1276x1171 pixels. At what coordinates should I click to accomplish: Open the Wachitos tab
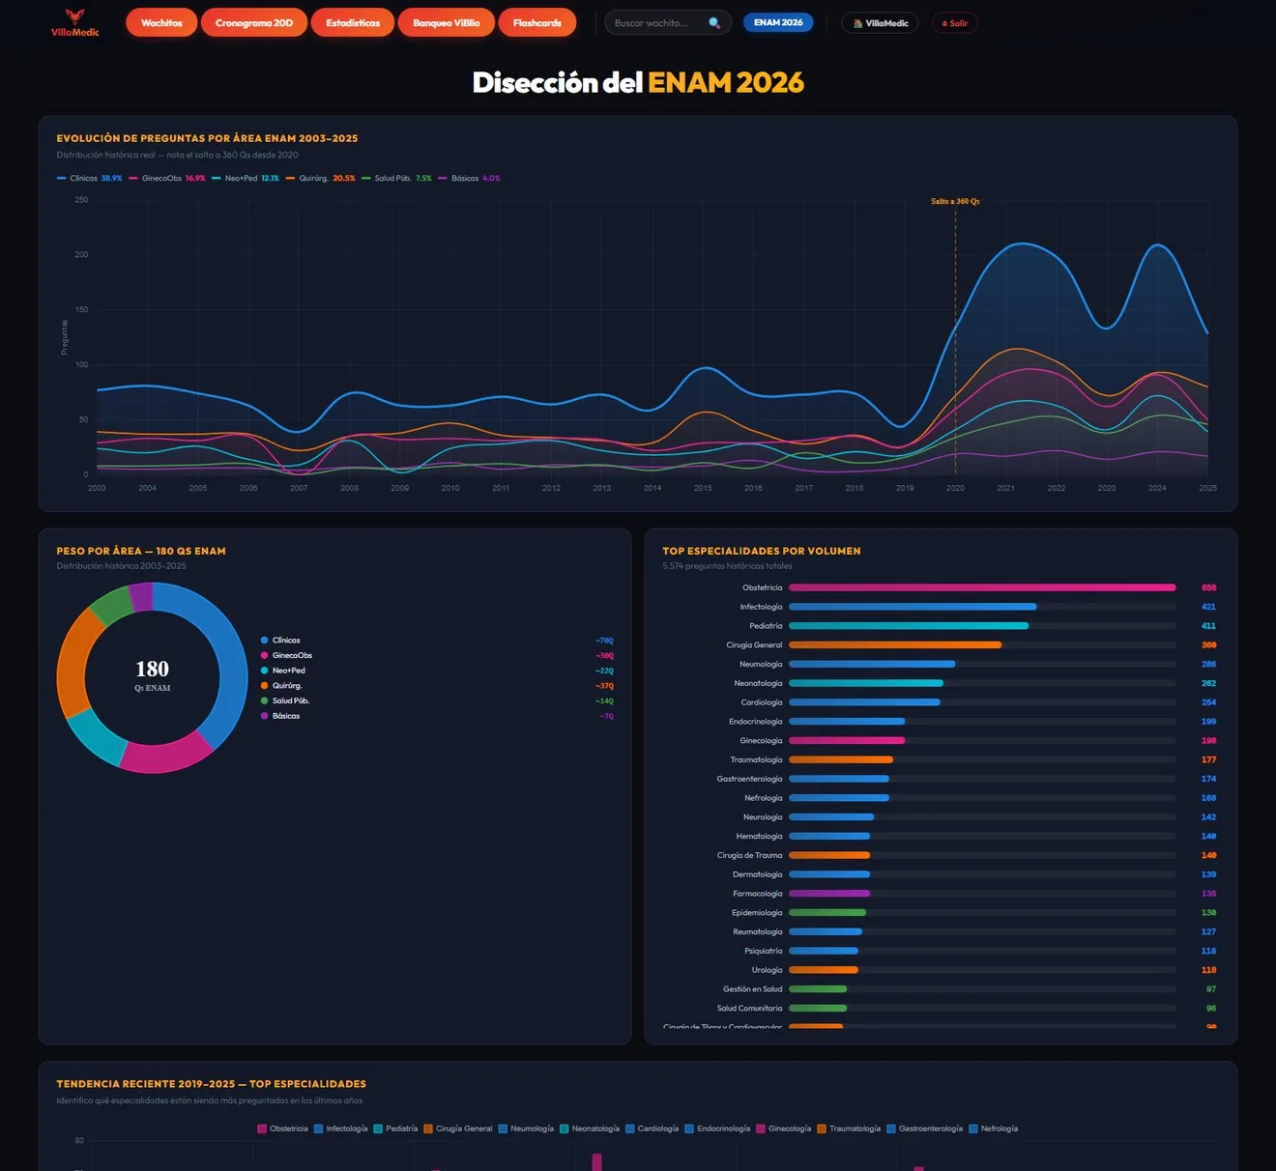pyautogui.click(x=161, y=22)
